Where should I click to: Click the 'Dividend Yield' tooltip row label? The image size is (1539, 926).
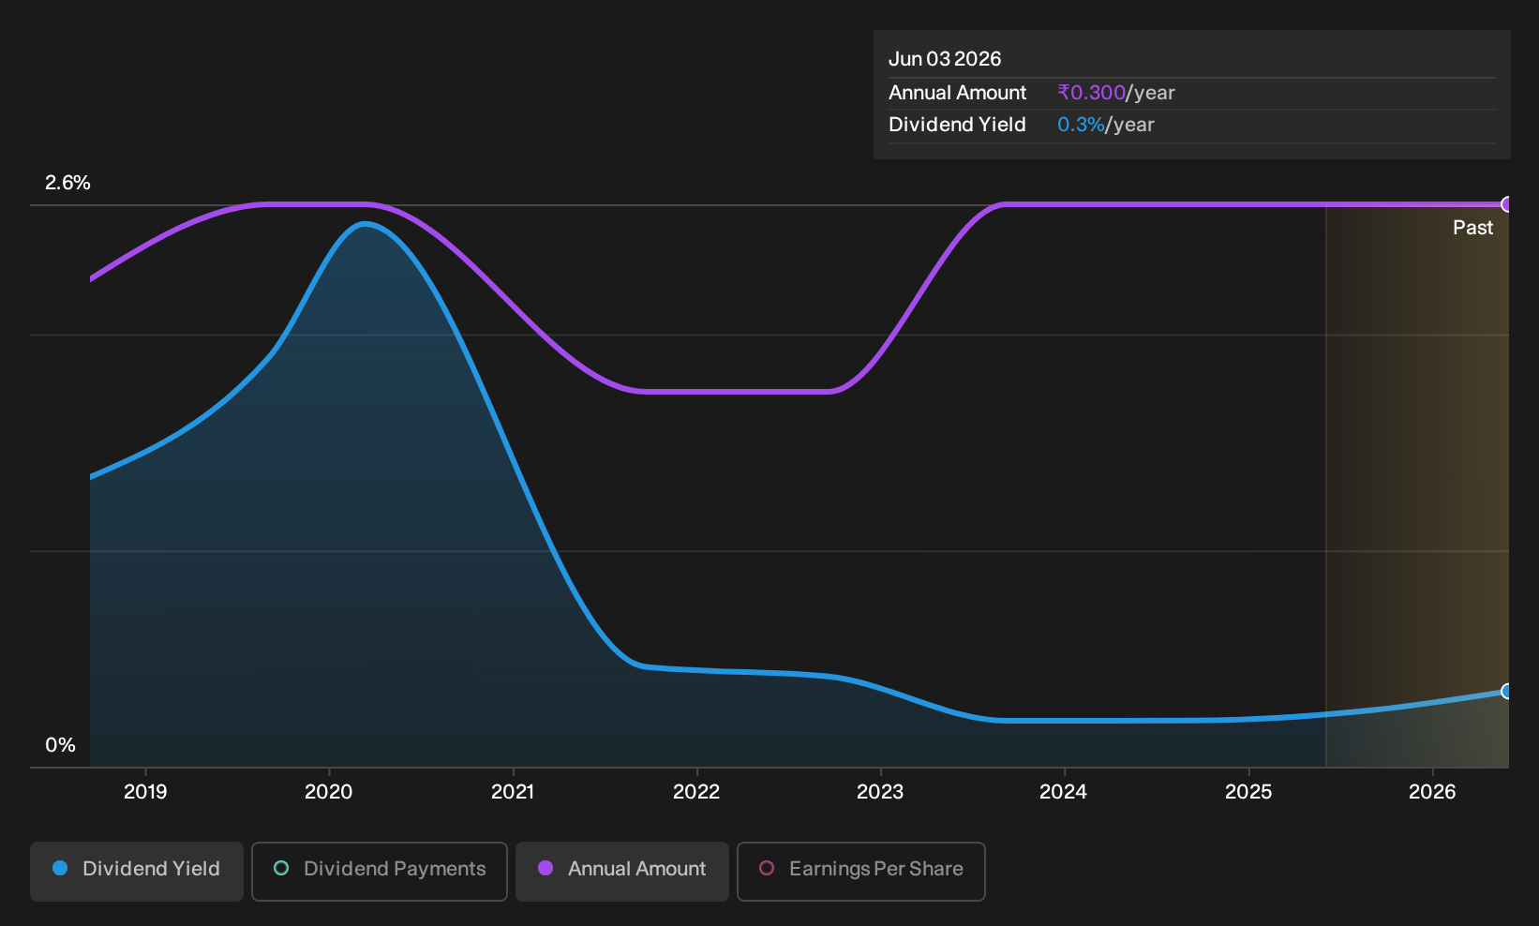[957, 125]
